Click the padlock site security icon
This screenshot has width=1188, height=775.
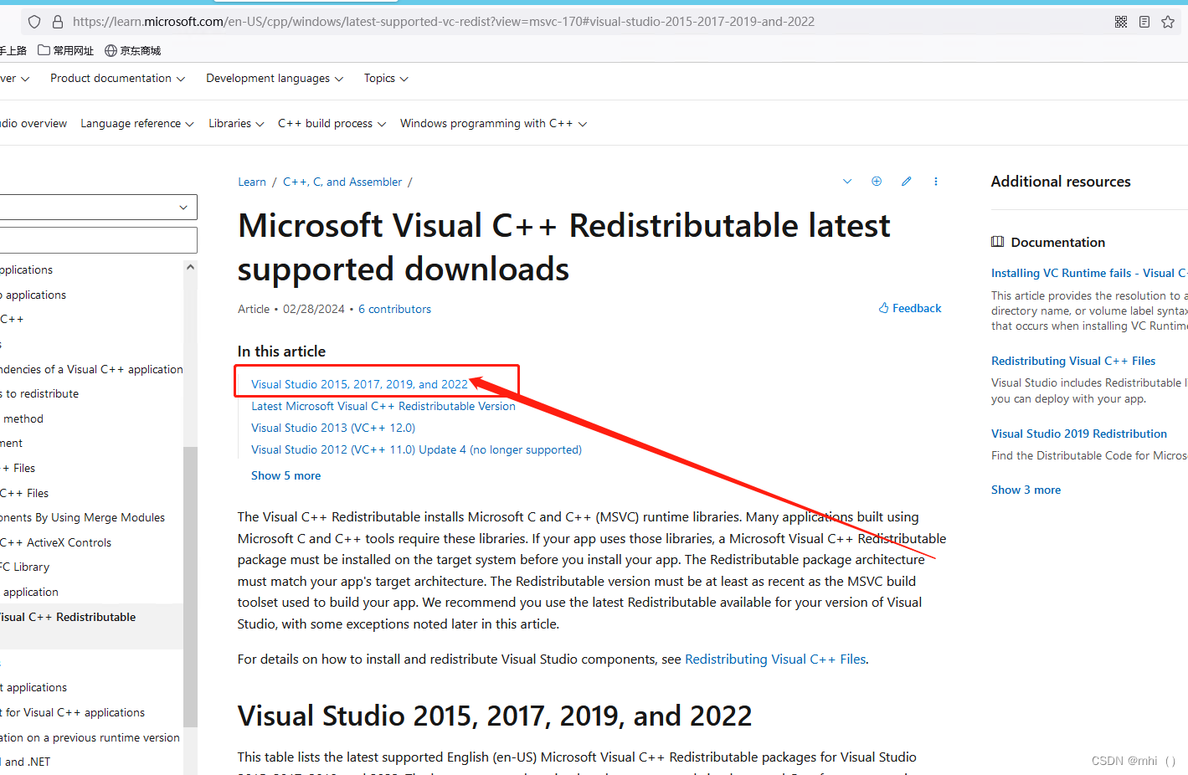pos(57,22)
